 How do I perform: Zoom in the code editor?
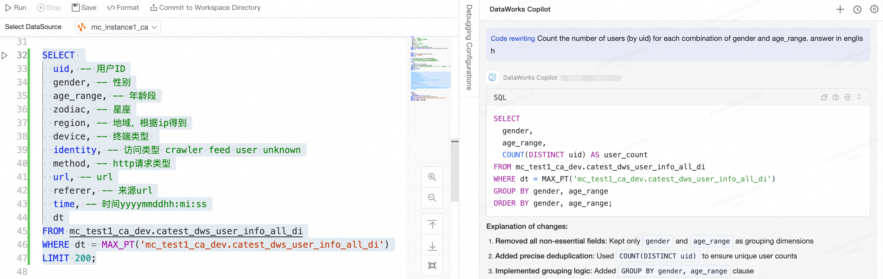click(x=432, y=177)
